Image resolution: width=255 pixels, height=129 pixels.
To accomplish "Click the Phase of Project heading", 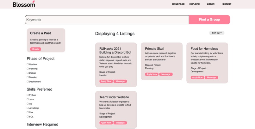I will (x=41, y=59).
